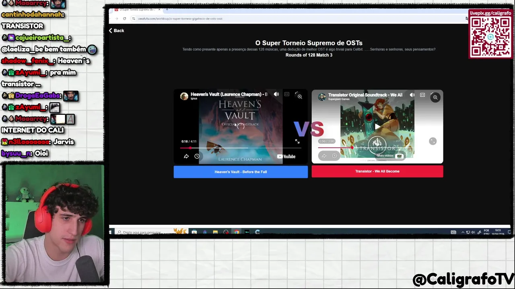This screenshot has width=515, height=289.
Task: Share the Heaven's Vault video
Action: point(186,157)
